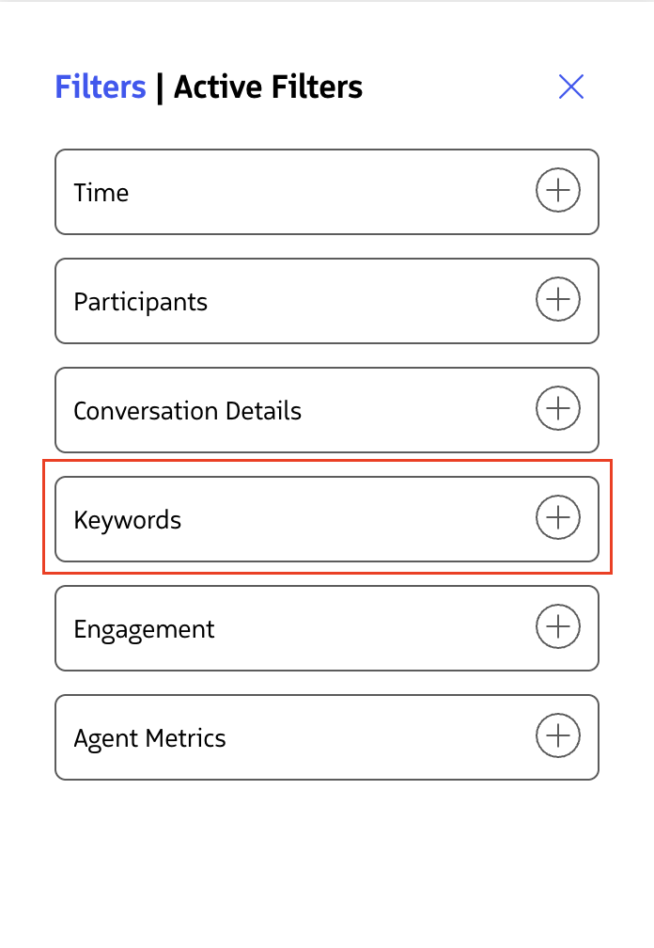Click the Filters heading link

click(x=100, y=87)
